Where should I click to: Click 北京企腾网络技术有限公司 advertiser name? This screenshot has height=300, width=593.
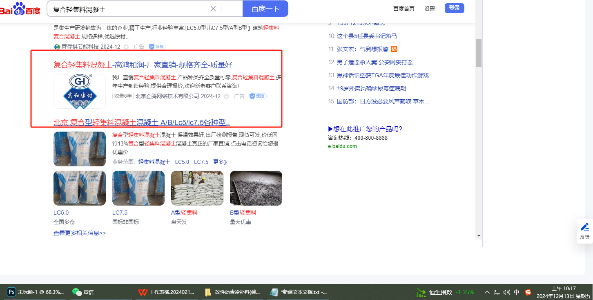tap(167, 96)
